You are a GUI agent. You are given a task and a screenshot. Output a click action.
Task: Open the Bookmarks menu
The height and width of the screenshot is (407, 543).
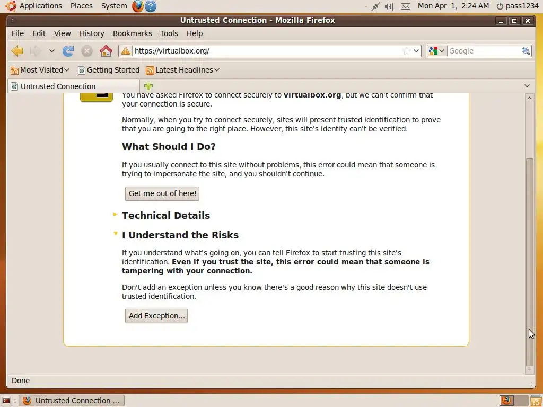[x=132, y=33]
